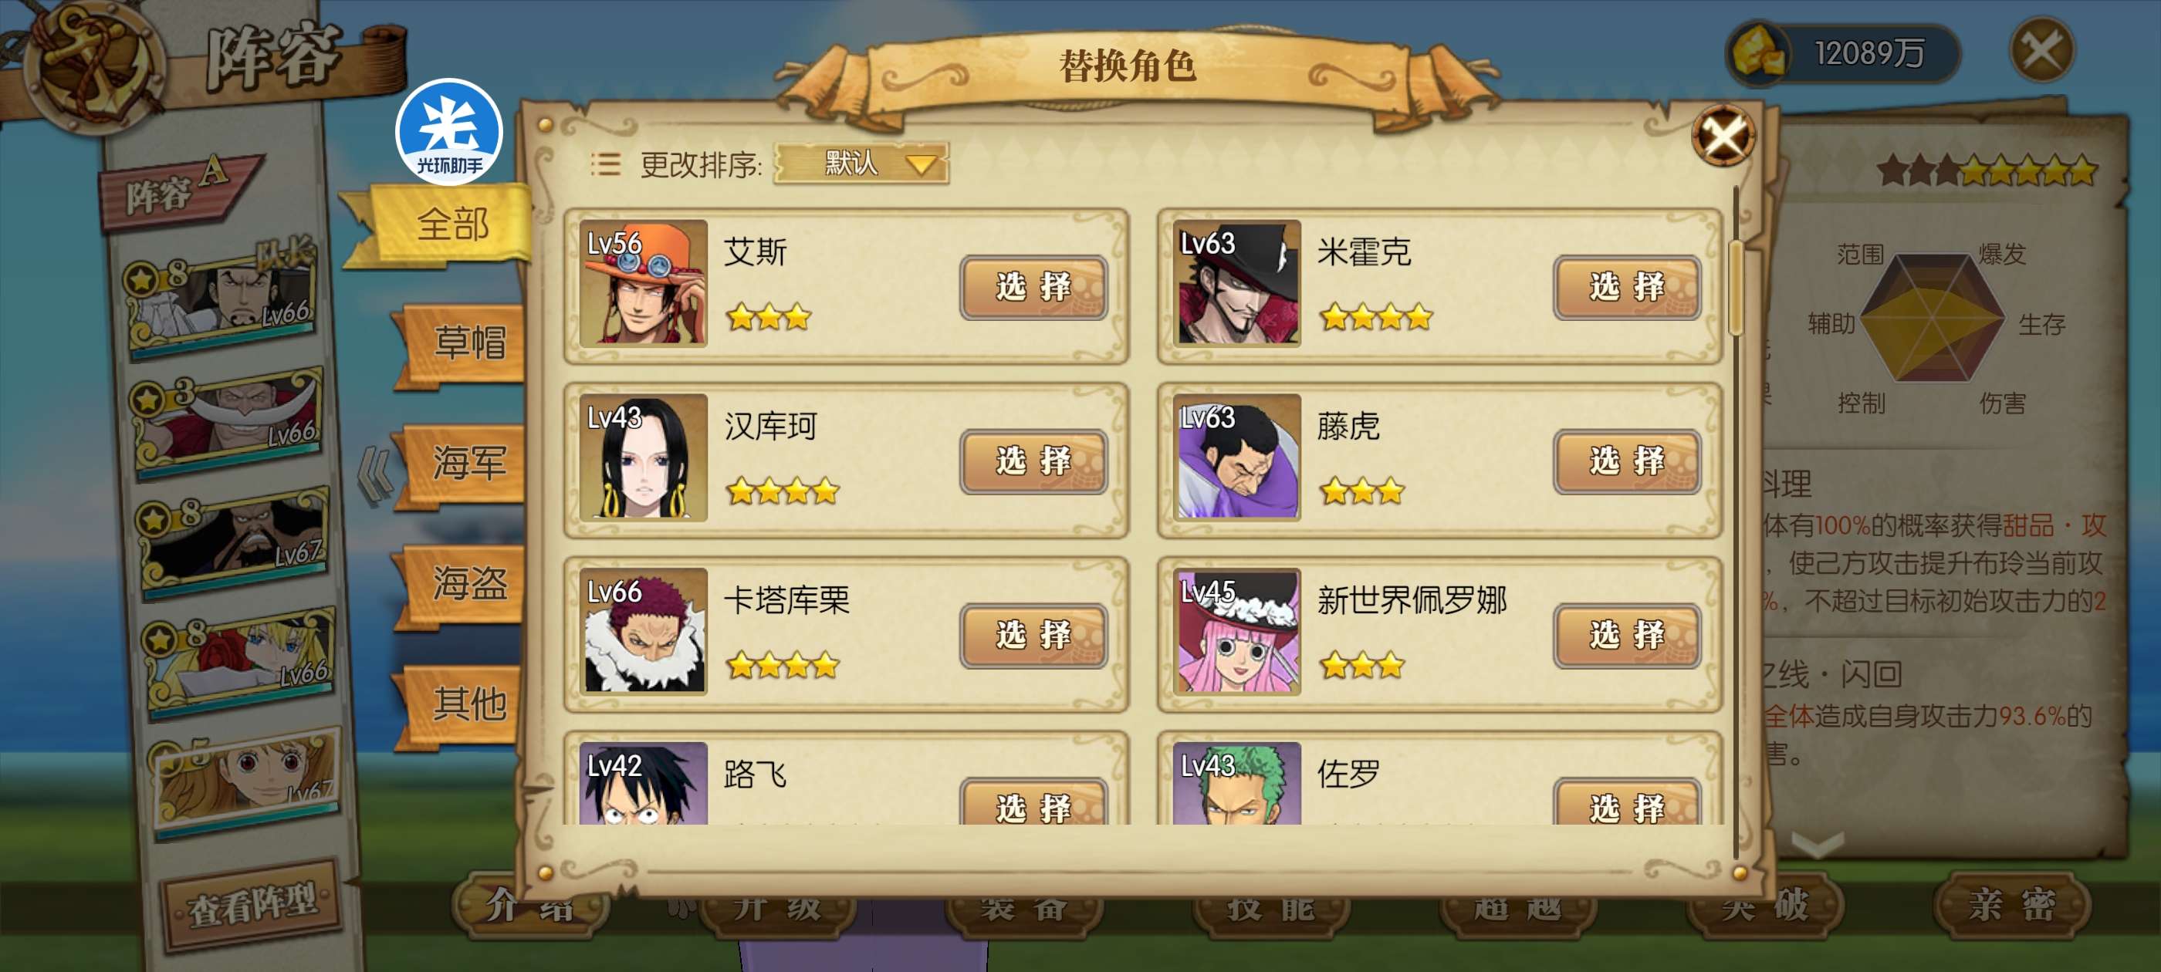The image size is (2161, 972).
Task: Expand description with the down chevron
Action: coord(1818,844)
